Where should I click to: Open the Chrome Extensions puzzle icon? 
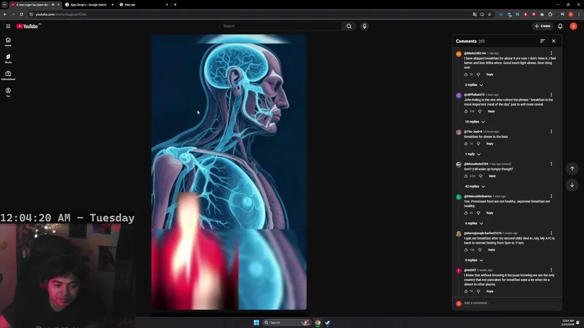click(x=550, y=14)
